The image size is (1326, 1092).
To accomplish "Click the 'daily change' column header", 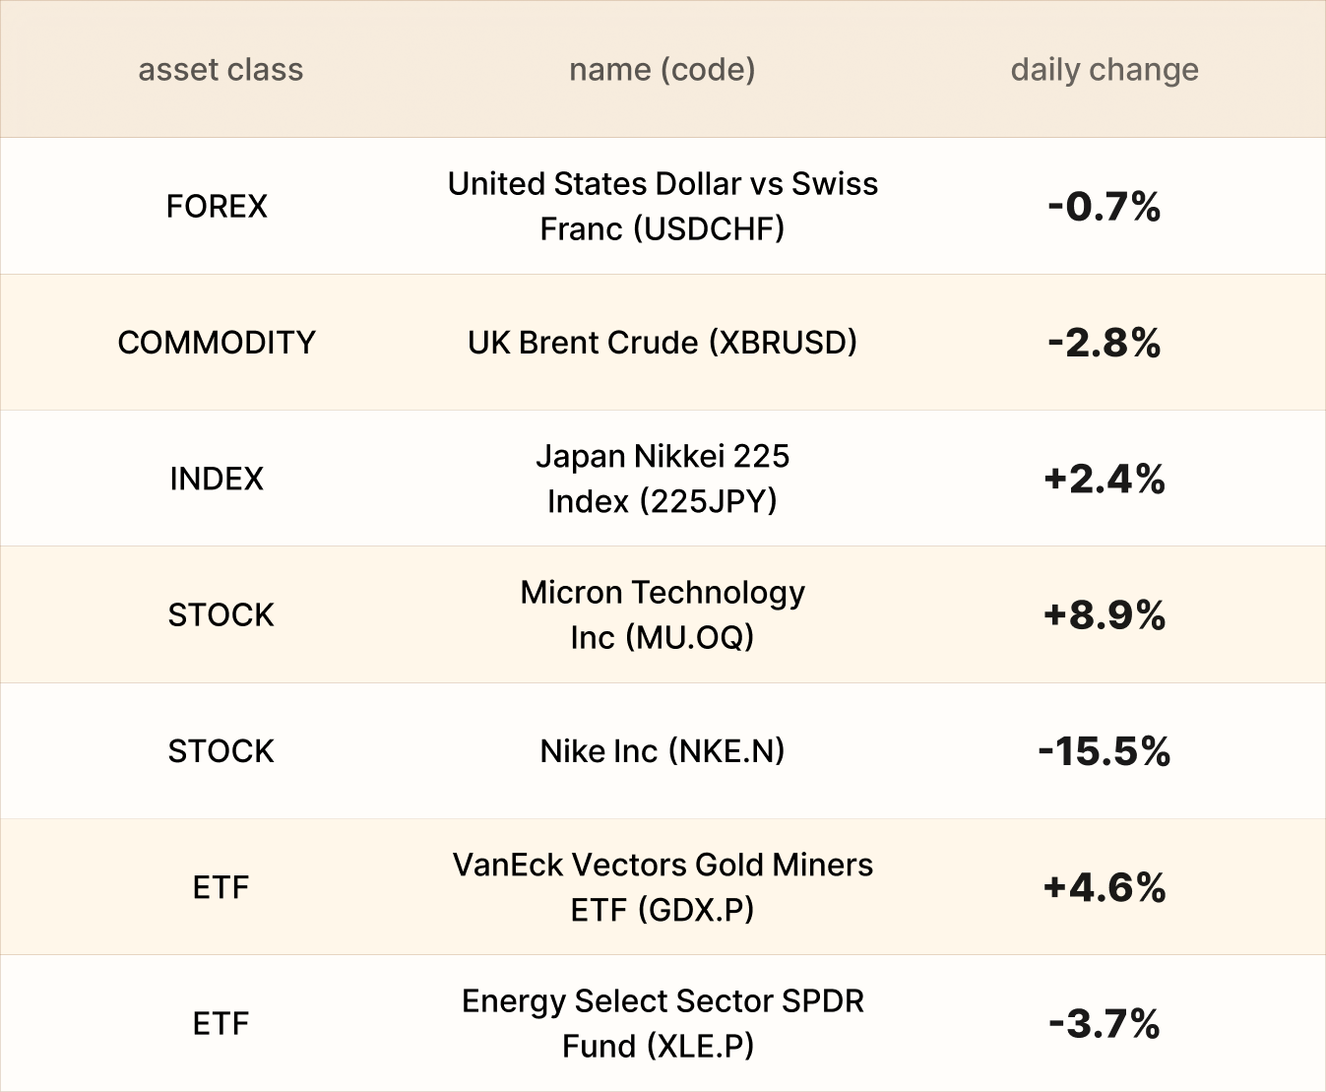I will coord(1105,70).
